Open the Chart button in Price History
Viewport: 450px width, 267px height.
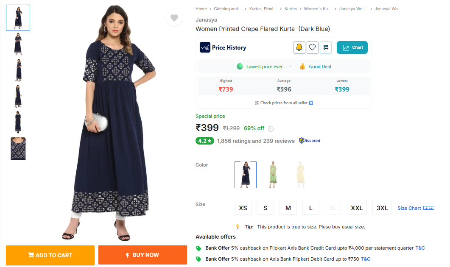(352, 47)
